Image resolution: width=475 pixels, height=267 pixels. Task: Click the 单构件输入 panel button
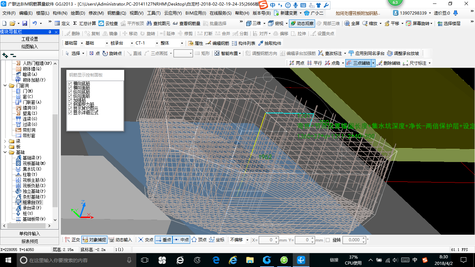[30, 234]
